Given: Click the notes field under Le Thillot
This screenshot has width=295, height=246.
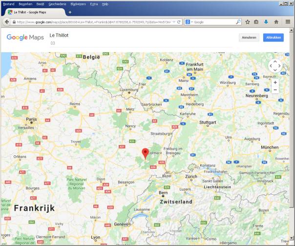Looking at the screenshot, I should click(x=141, y=43).
